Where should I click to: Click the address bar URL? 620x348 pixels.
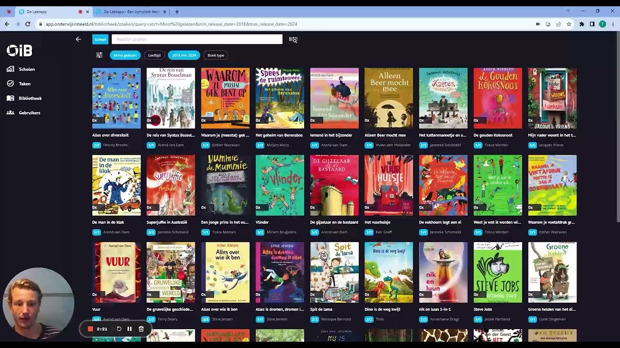tap(171, 24)
